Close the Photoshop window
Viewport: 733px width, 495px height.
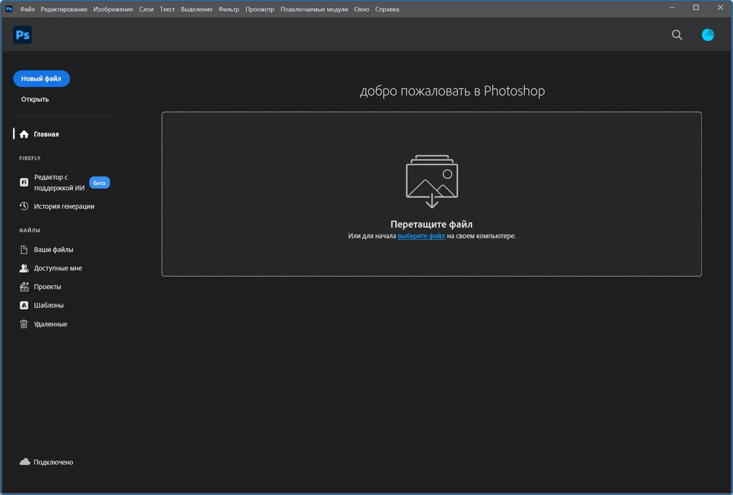click(720, 8)
